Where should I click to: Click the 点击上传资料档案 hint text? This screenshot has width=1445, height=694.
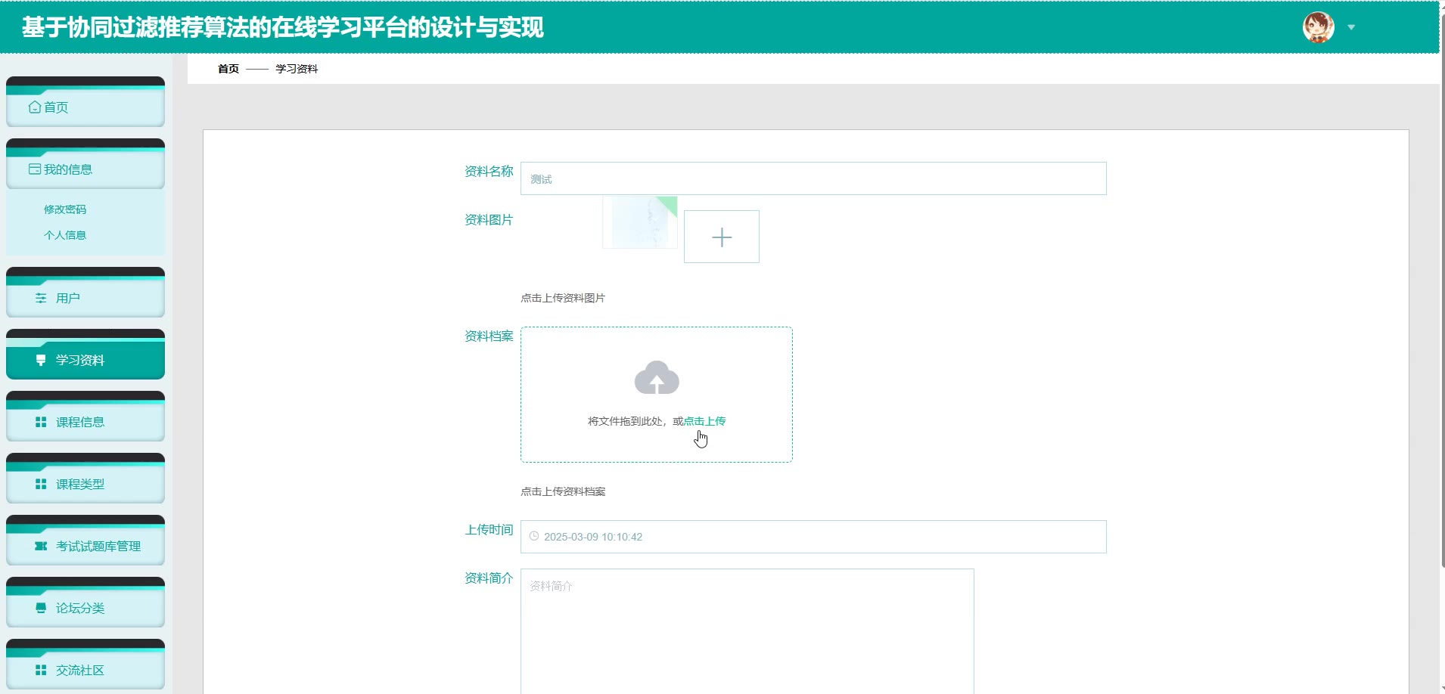(563, 491)
